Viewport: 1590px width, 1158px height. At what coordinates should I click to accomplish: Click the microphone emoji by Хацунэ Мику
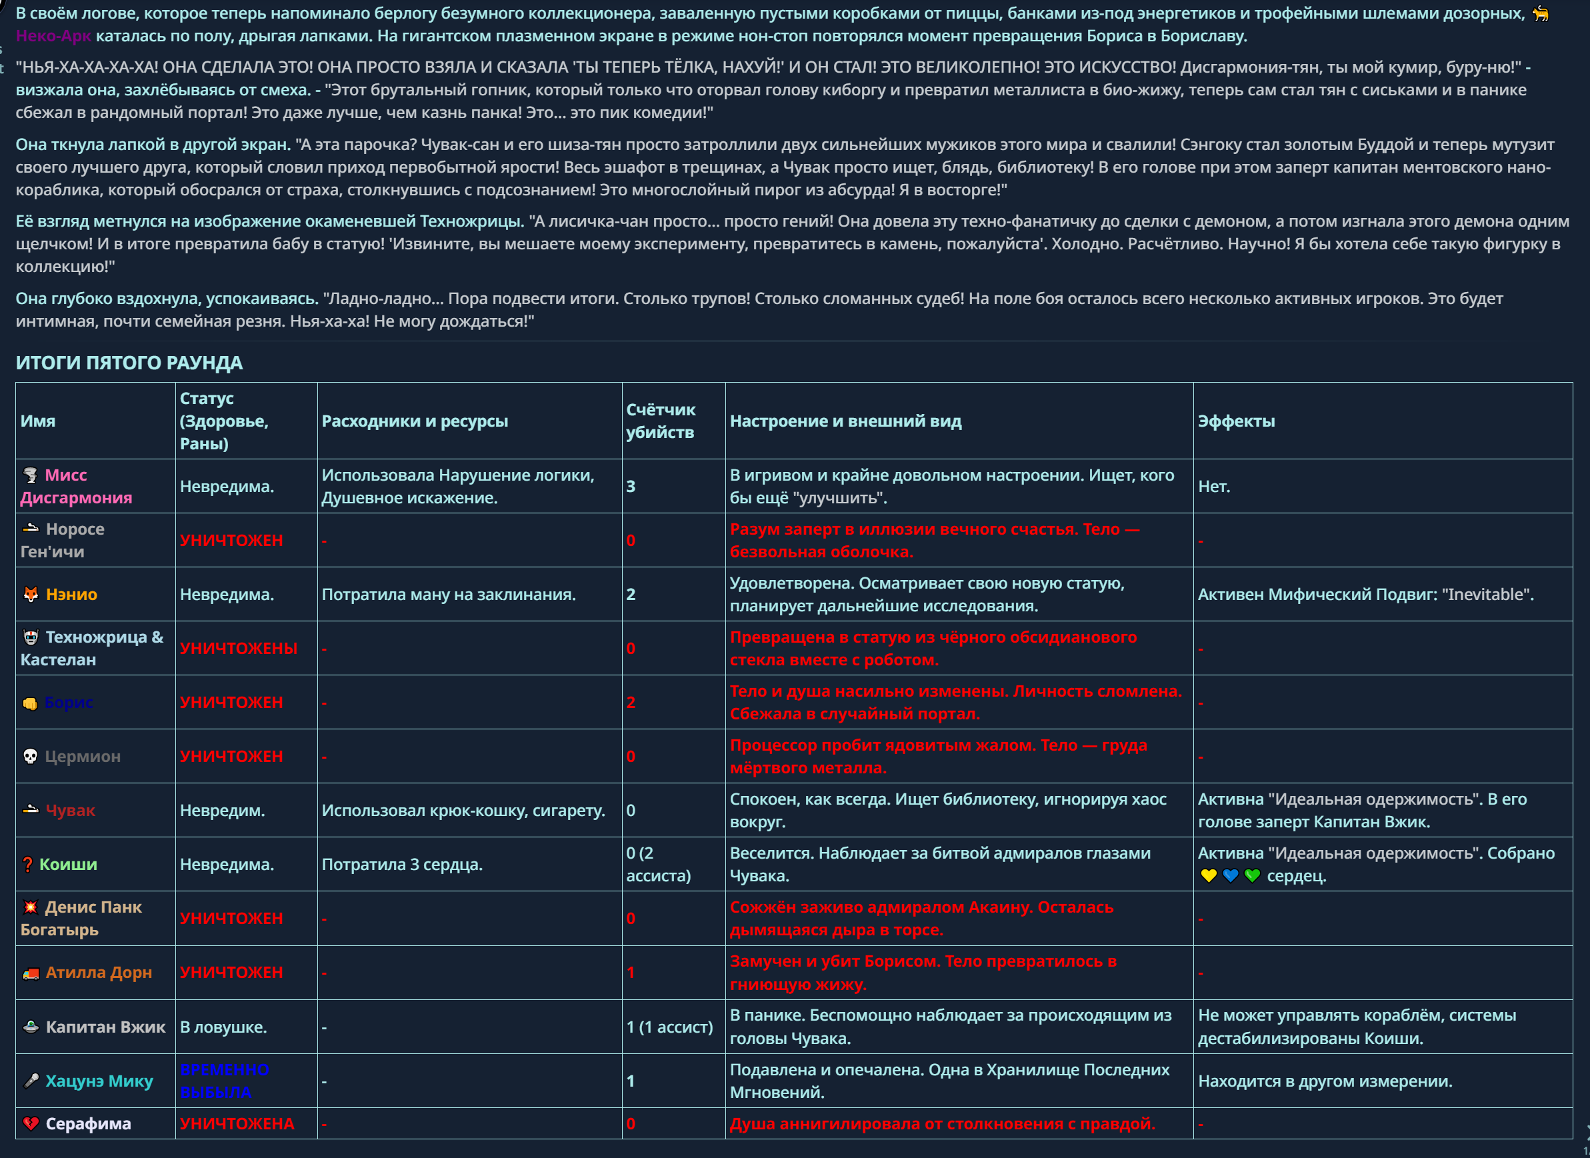tap(31, 1081)
